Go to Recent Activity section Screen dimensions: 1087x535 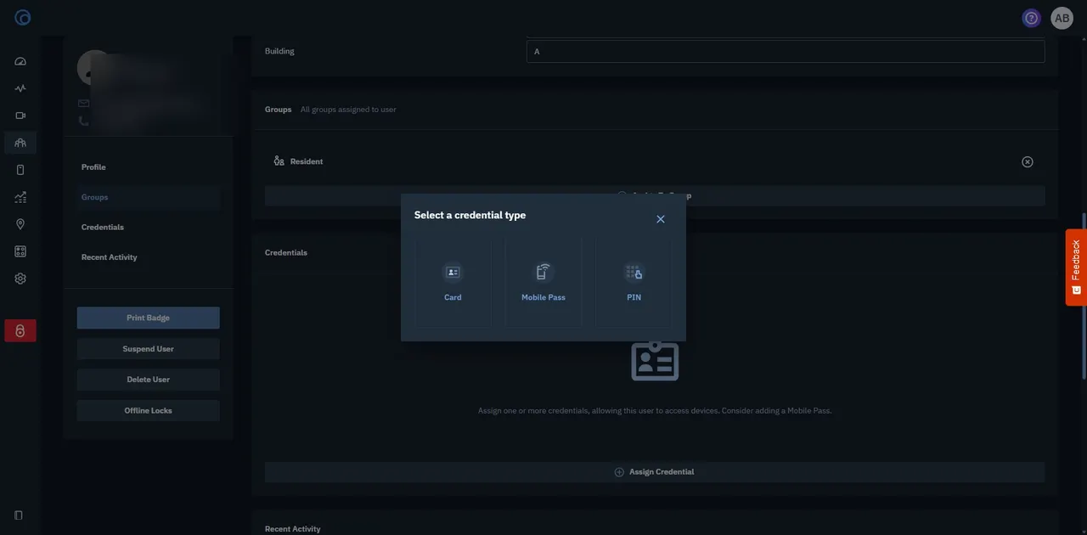(x=110, y=257)
